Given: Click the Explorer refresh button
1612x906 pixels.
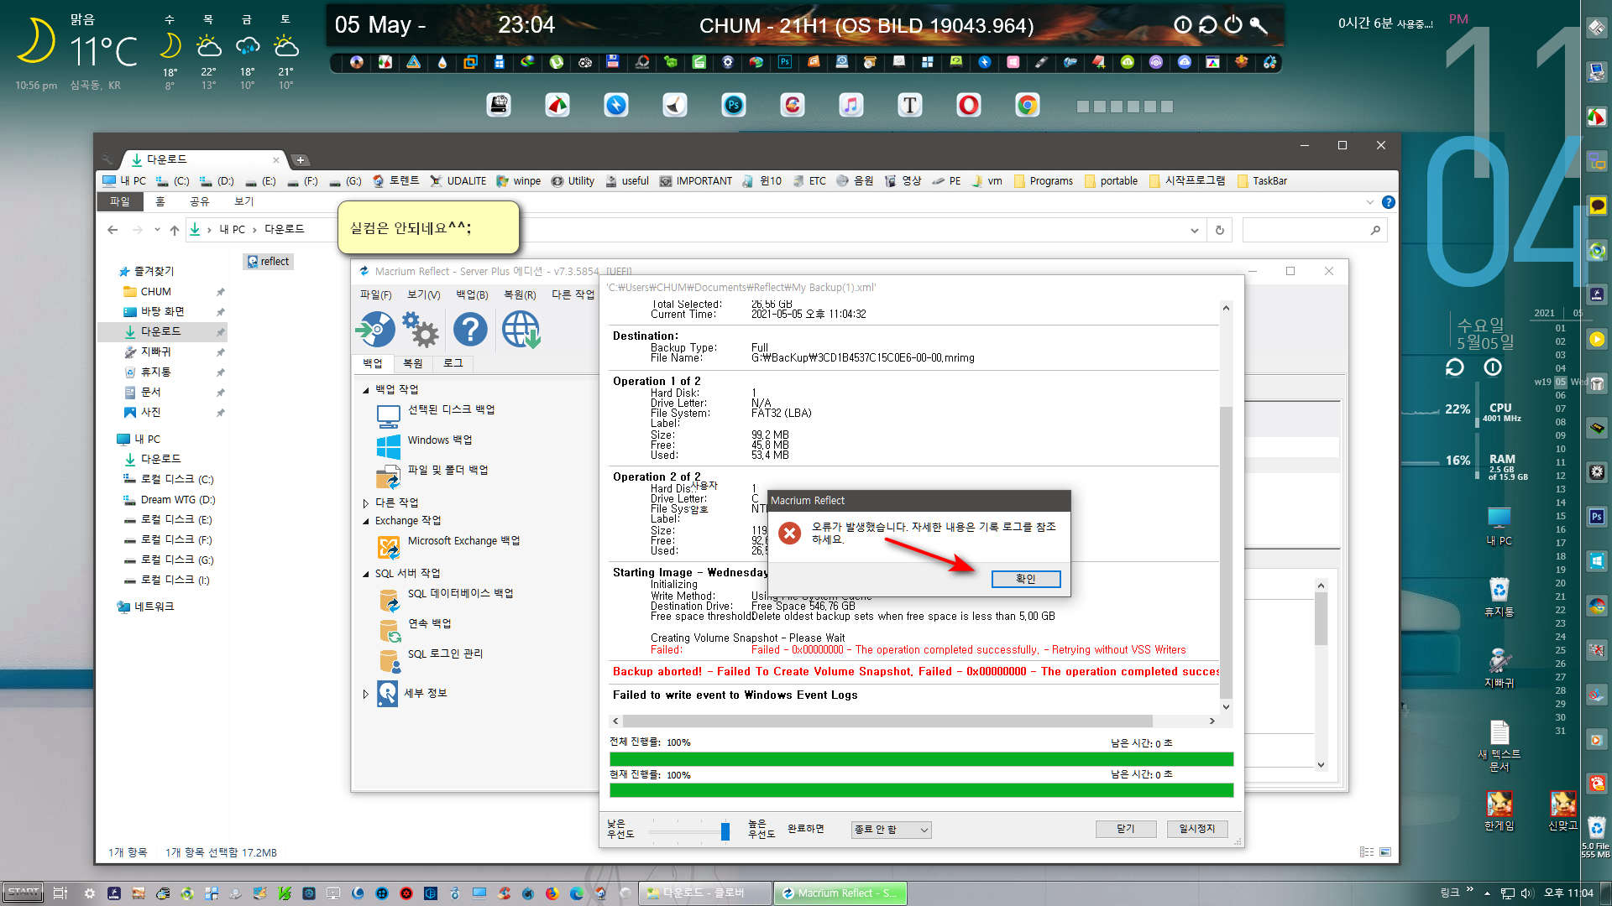Looking at the screenshot, I should [x=1219, y=230].
